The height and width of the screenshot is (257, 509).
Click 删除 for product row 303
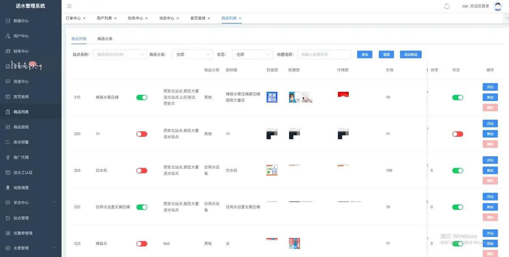pyautogui.click(x=490, y=181)
